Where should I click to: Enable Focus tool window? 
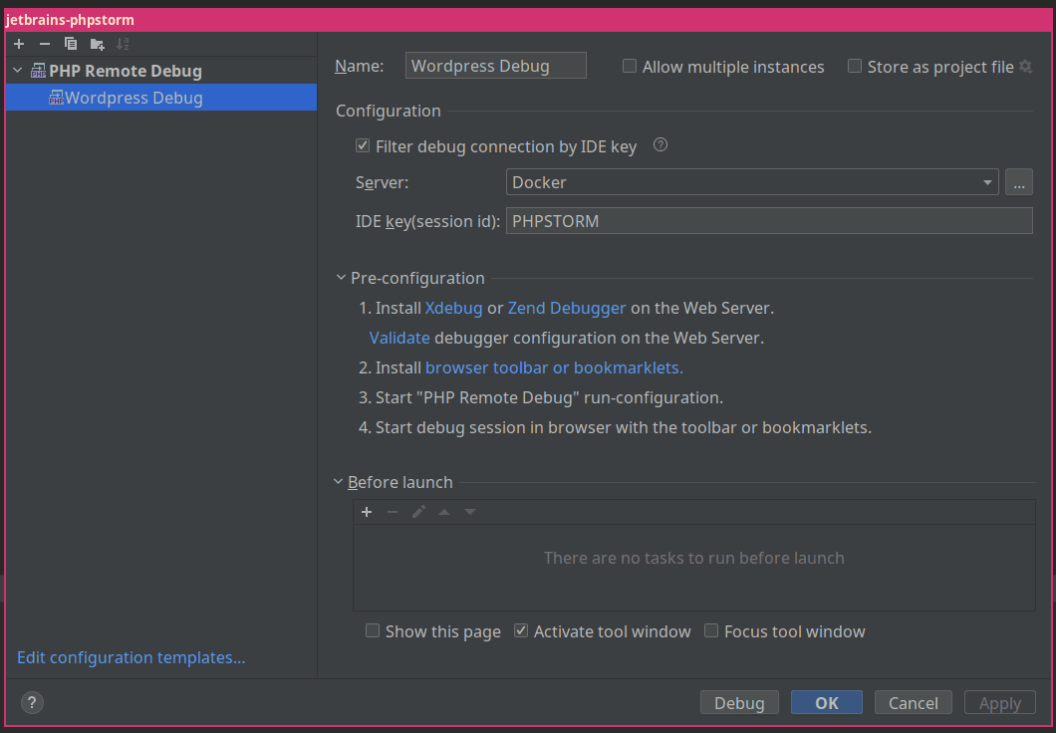(711, 630)
